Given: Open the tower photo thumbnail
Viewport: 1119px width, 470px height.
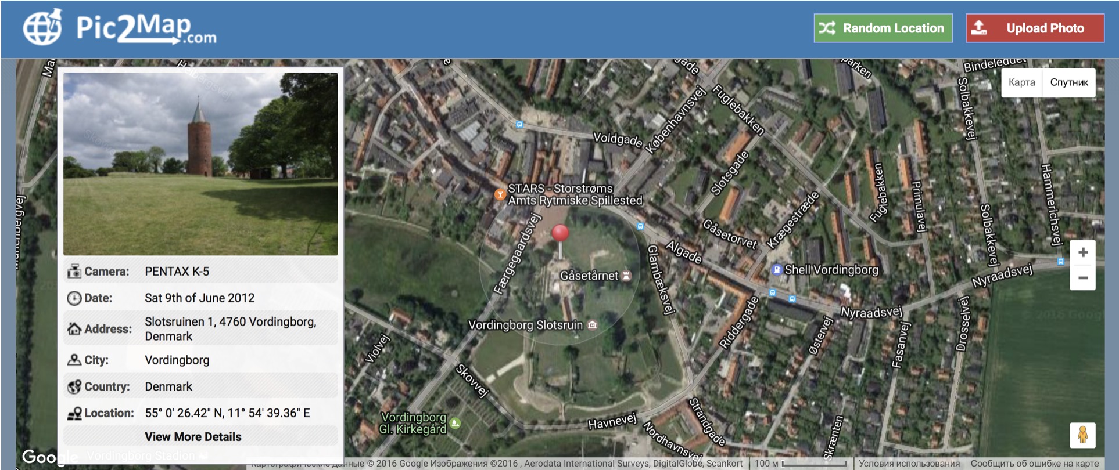Looking at the screenshot, I should tap(200, 164).
